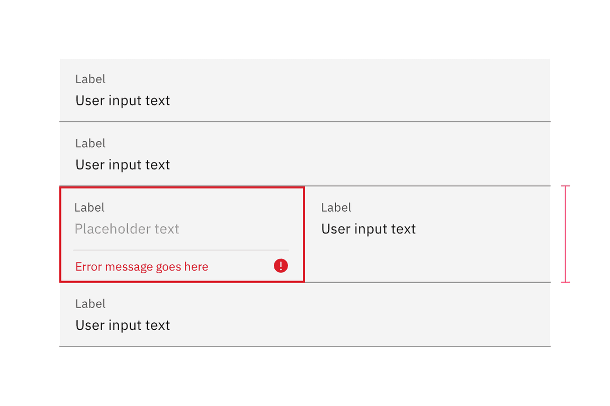Select the warning badge beside the error message

coord(281,265)
